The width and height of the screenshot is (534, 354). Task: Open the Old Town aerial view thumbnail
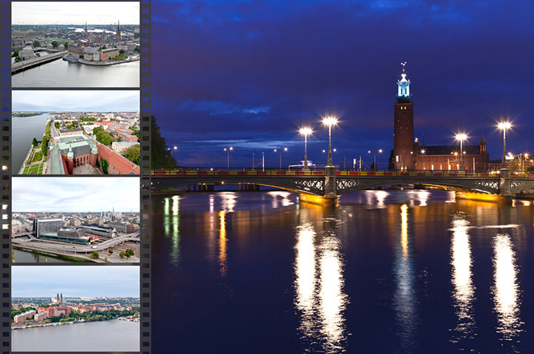(x=76, y=45)
